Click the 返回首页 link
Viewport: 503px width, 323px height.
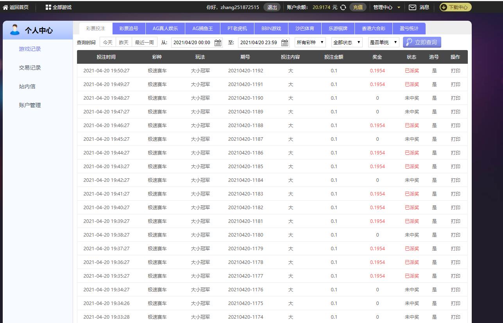[19, 7]
